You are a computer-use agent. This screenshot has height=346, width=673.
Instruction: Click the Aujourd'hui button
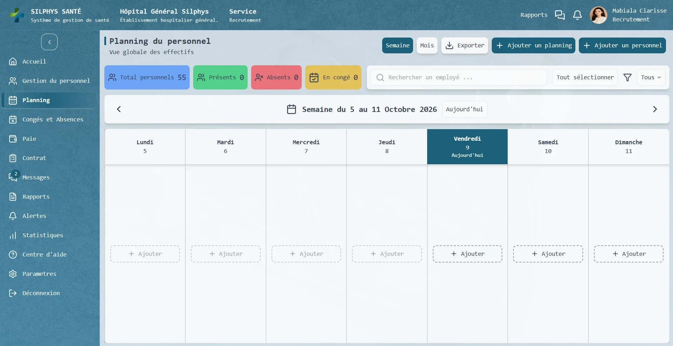pyautogui.click(x=464, y=109)
